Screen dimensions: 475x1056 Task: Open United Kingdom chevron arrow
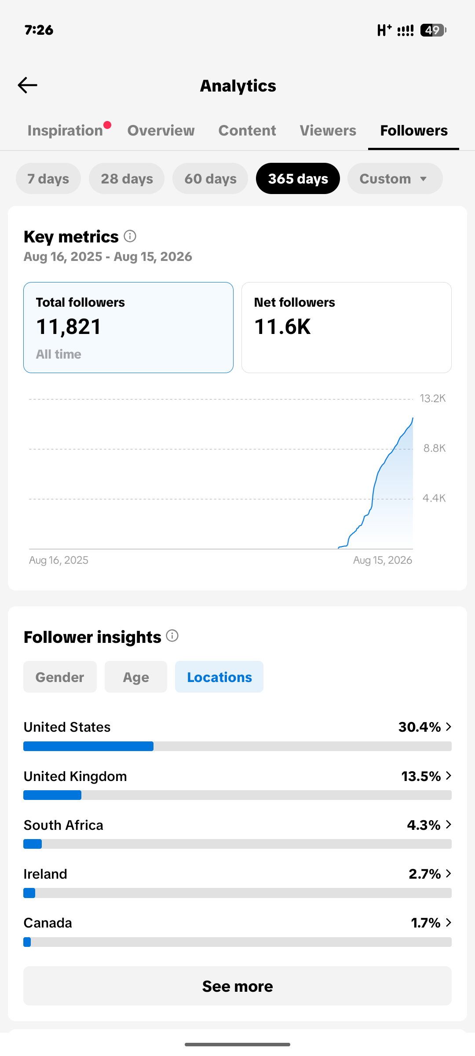click(448, 776)
